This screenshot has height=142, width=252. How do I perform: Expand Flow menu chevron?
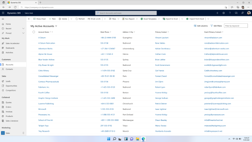(118, 19)
